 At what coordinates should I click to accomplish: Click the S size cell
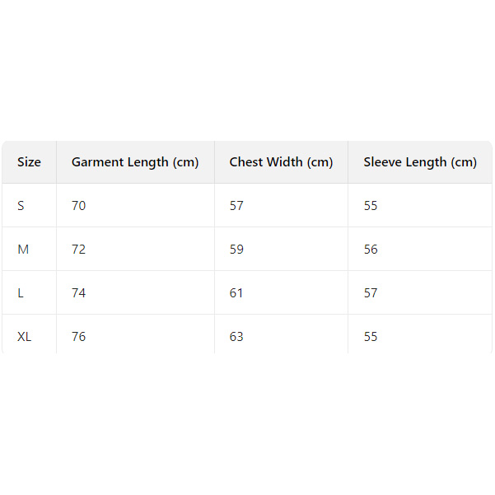coord(21,206)
